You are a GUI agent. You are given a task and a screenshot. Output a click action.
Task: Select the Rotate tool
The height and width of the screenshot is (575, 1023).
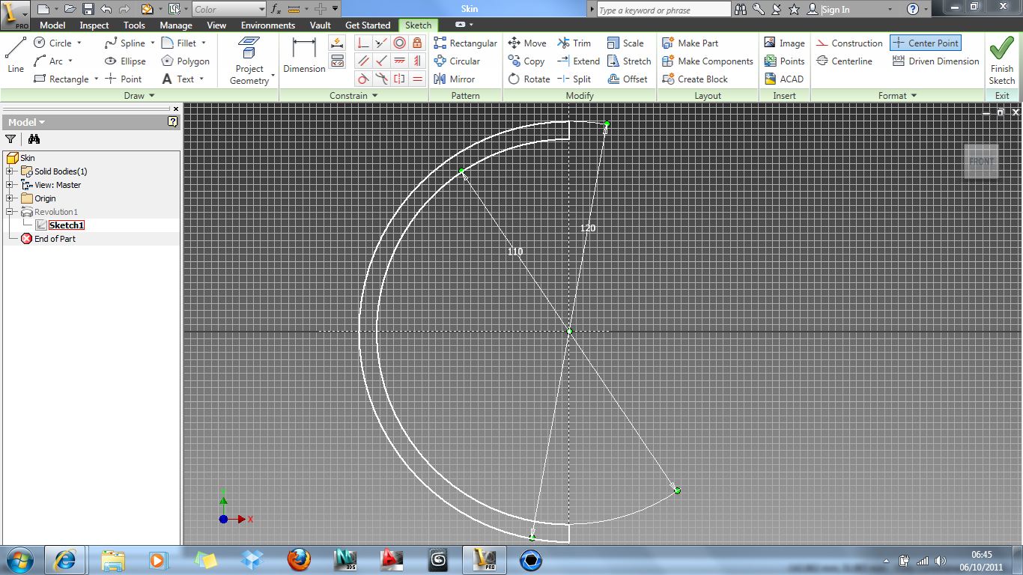point(529,79)
